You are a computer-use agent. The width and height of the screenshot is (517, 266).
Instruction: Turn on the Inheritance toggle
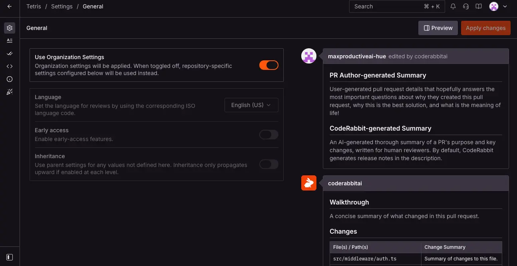point(268,164)
